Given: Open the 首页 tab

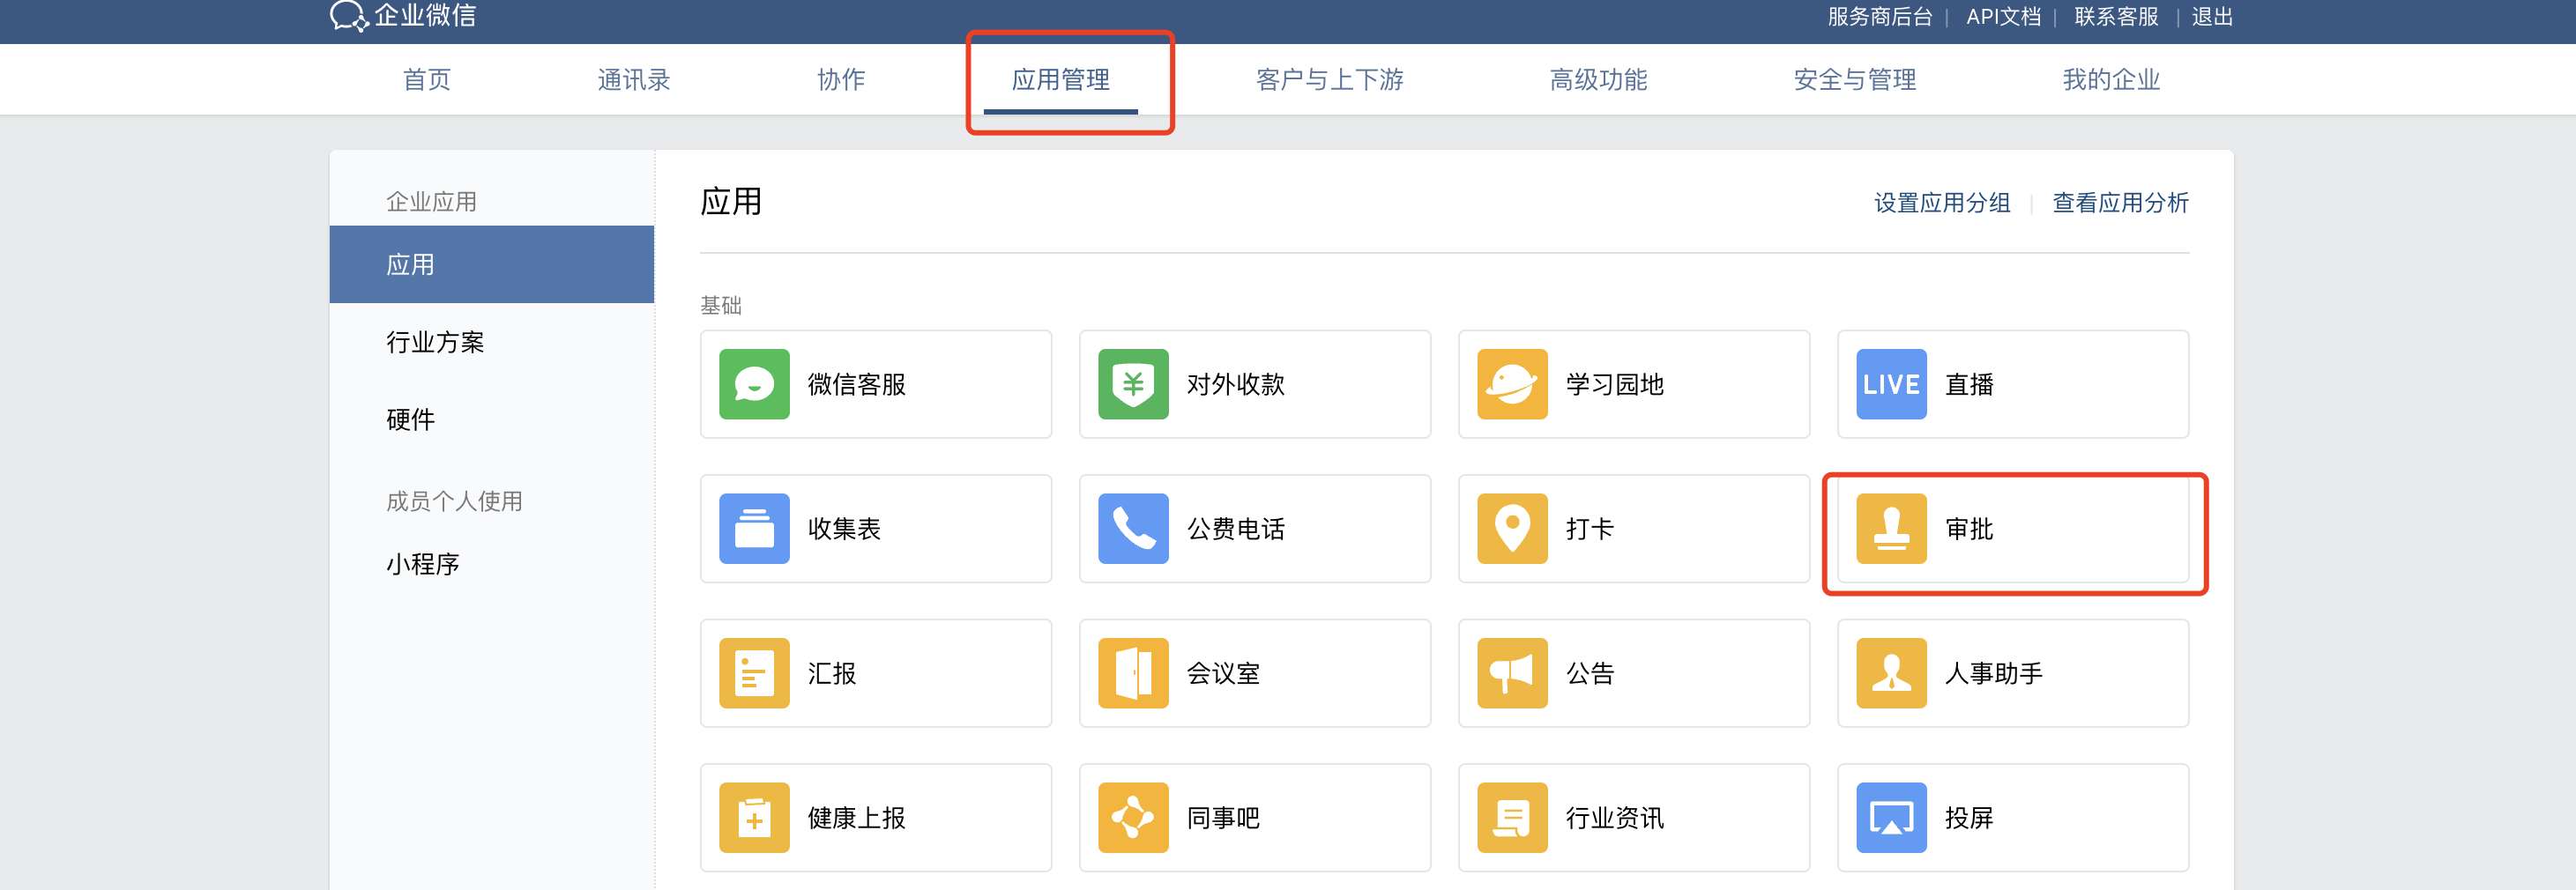Looking at the screenshot, I should [427, 79].
